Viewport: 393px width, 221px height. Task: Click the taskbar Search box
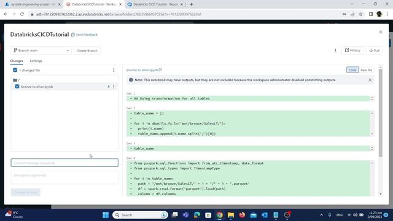coord(140,215)
